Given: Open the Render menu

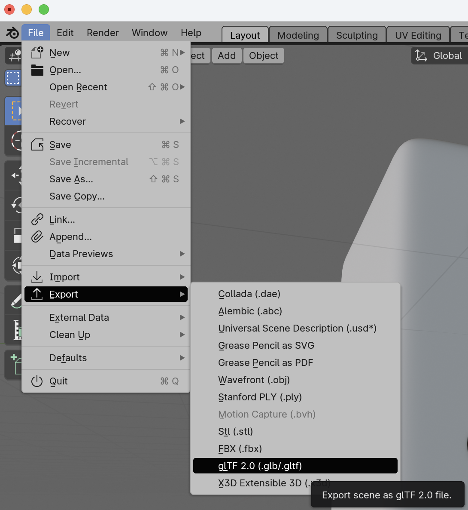Looking at the screenshot, I should point(103,33).
